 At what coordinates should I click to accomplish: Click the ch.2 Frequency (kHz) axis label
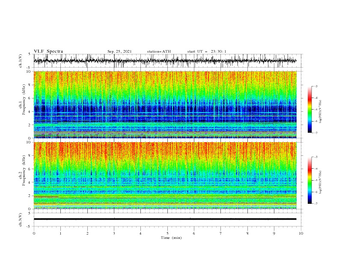(22, 170)
